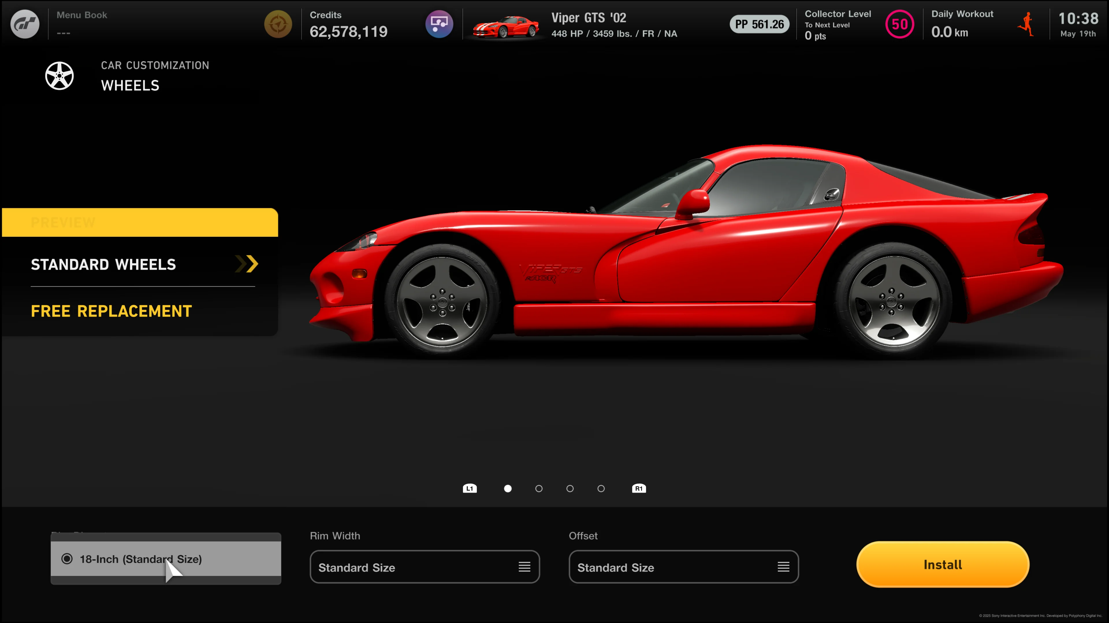Click the Offset label
This screenshot has height=623, width=1109.
pyautogui.click(x=583, y=536)
